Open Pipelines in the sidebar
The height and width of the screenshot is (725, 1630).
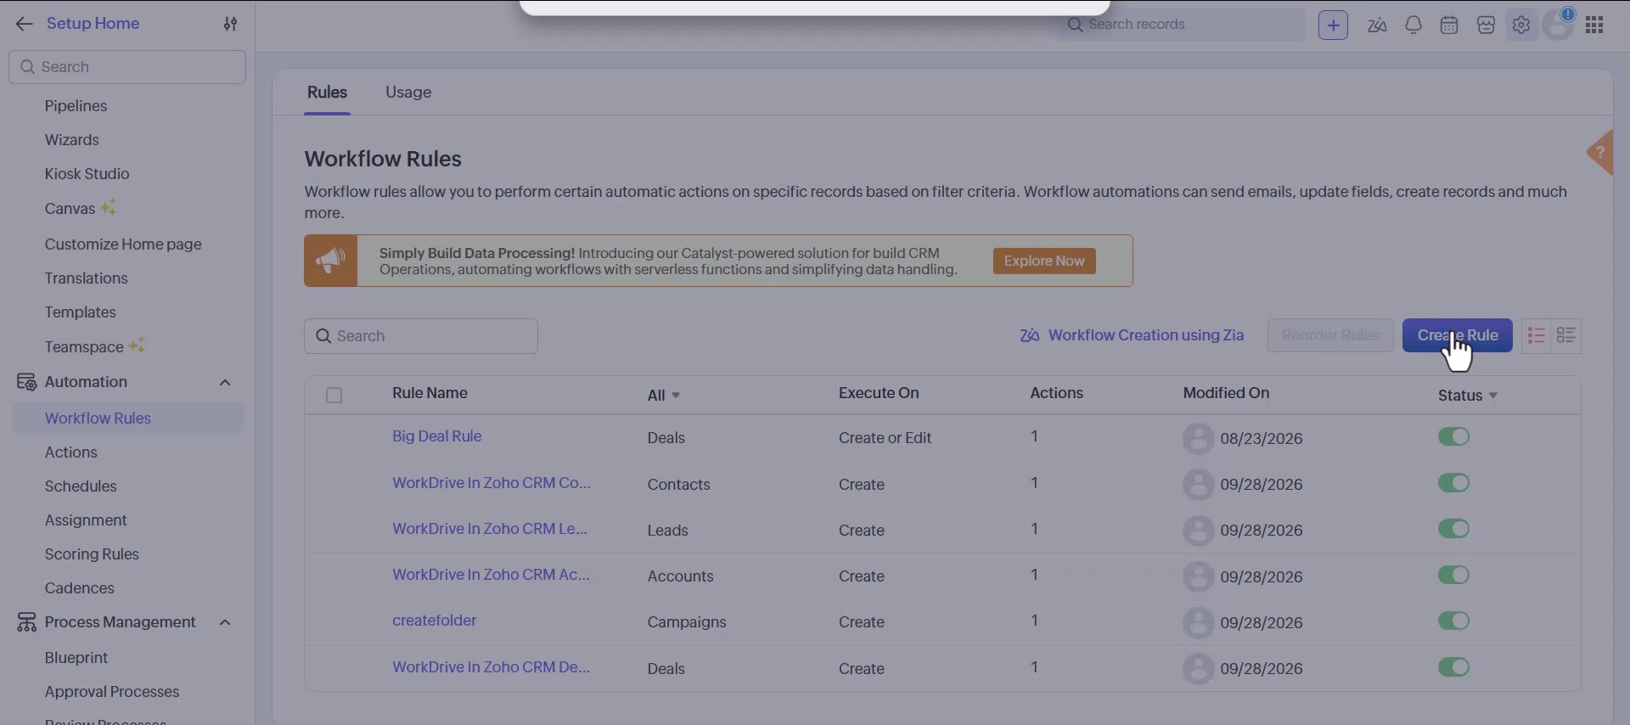pyautogui.click(x=76, y=106)
